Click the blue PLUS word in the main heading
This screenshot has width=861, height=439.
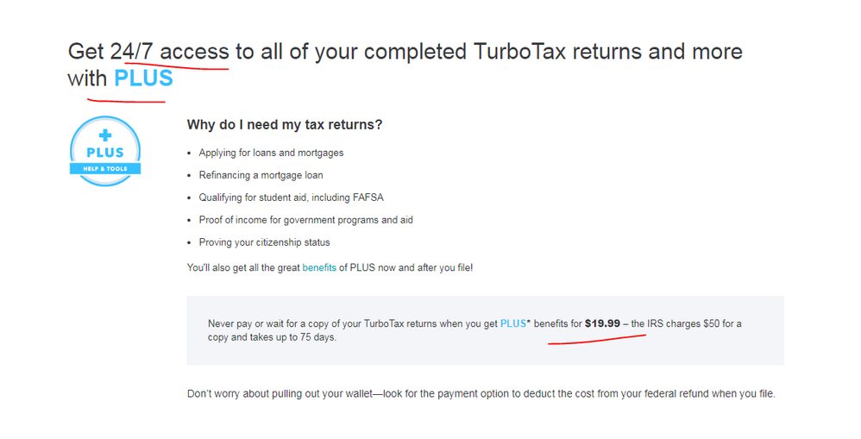coord(143,78)
